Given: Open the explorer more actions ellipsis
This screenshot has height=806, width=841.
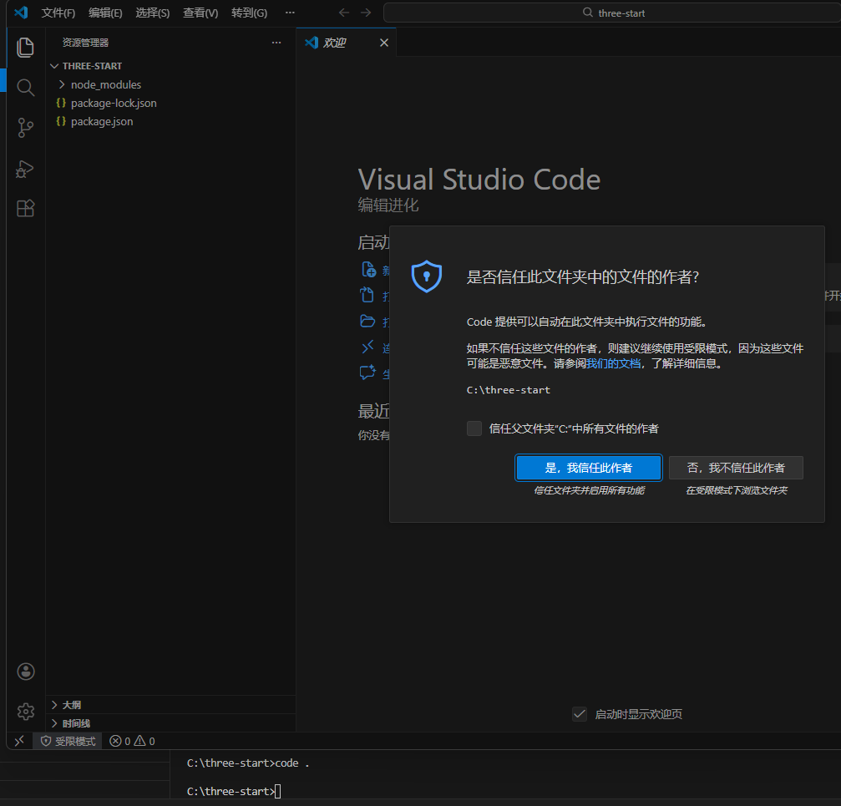Looking at the screenshot, I should point(276,43).
